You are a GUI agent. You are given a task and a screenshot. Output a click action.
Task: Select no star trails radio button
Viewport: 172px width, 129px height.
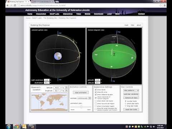tap(125, 101)
